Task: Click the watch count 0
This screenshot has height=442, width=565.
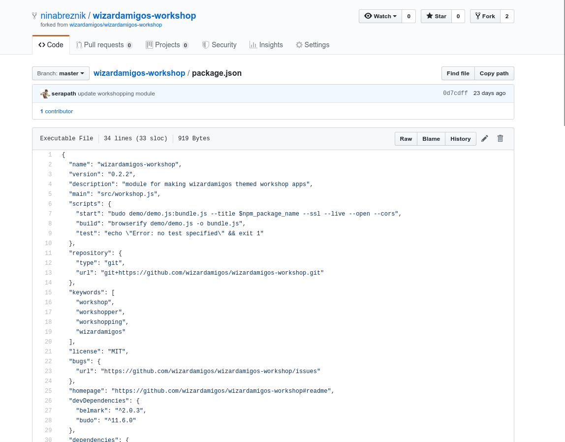Action: (408, 16)
